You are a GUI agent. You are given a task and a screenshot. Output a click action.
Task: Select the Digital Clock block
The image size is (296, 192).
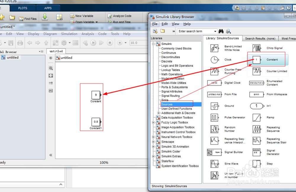214,83
